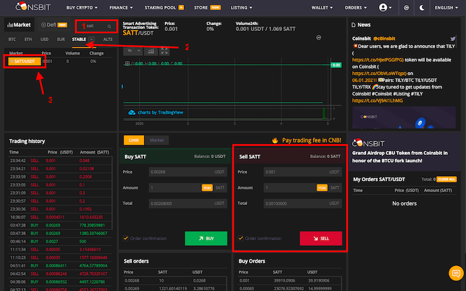Image resolution: width=466 pixels, height=291 pixels.
Task: Click the search magnifier icon in market search
Action: click(109, 26)
